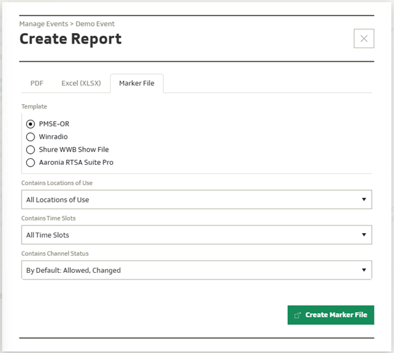Click the Create Report heading text
The height and width of the screenshot is (353, 394).
point(70,39)
